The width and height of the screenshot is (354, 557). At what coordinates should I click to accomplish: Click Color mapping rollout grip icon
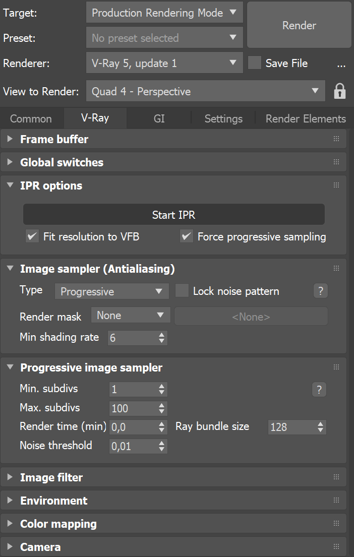tap(336, 524)
